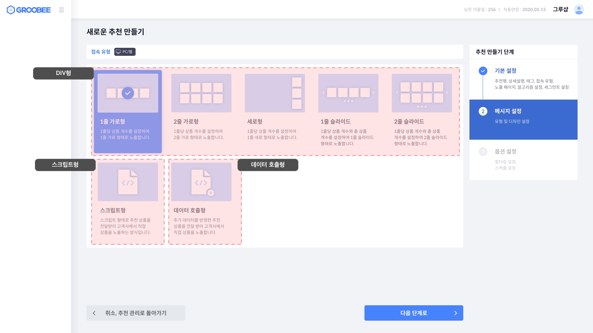Choose the 2줄 슬라이드 layout icon
This screenshot has width=593, height=333.
click(422, 93)
